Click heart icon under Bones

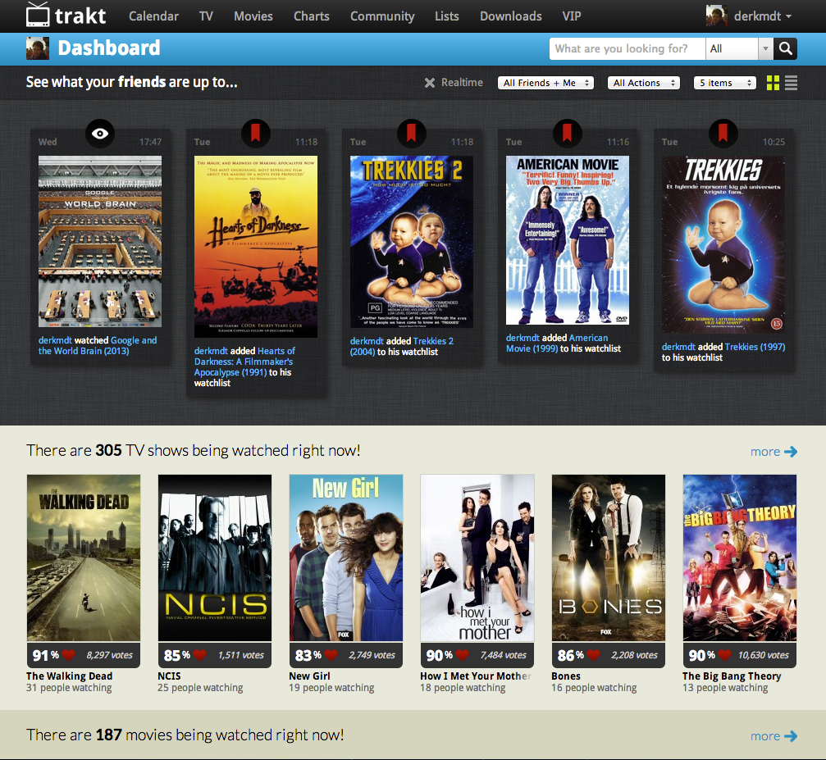(593, 655)
